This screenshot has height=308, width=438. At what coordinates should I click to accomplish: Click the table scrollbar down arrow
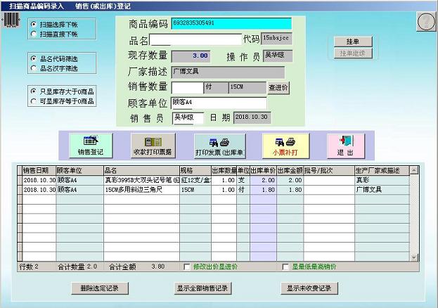tap(413, 257)
